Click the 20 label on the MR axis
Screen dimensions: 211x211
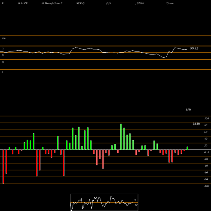click(206, 146)
